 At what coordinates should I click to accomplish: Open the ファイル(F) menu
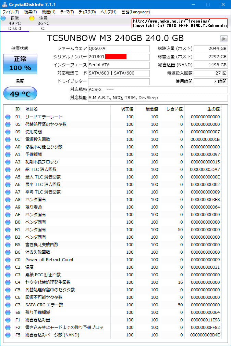pyautogui.click(x=11, y=12)
